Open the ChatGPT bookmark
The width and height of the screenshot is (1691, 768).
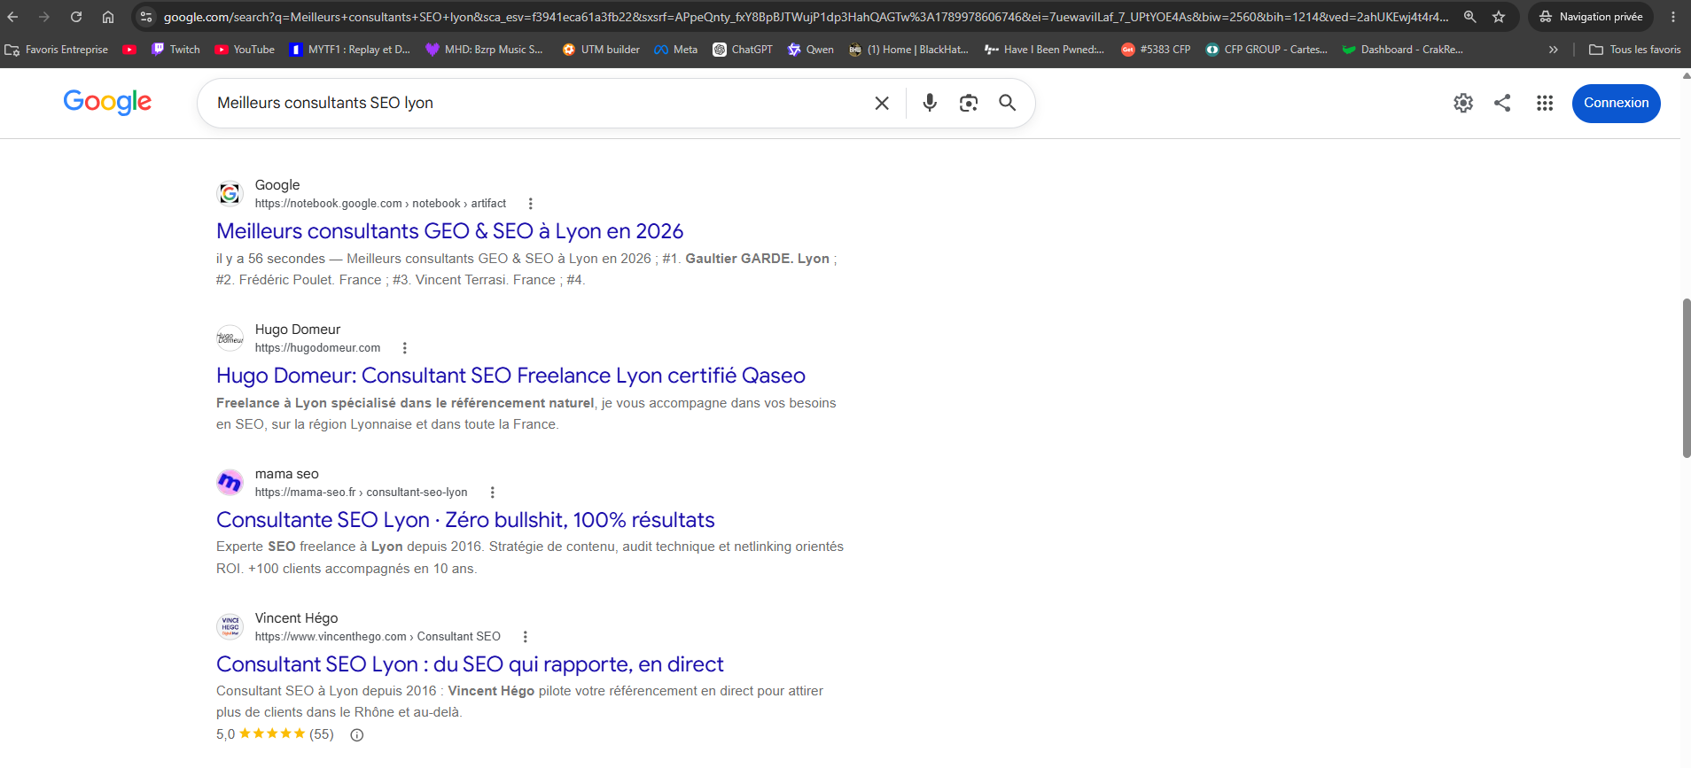pos(743,50)
